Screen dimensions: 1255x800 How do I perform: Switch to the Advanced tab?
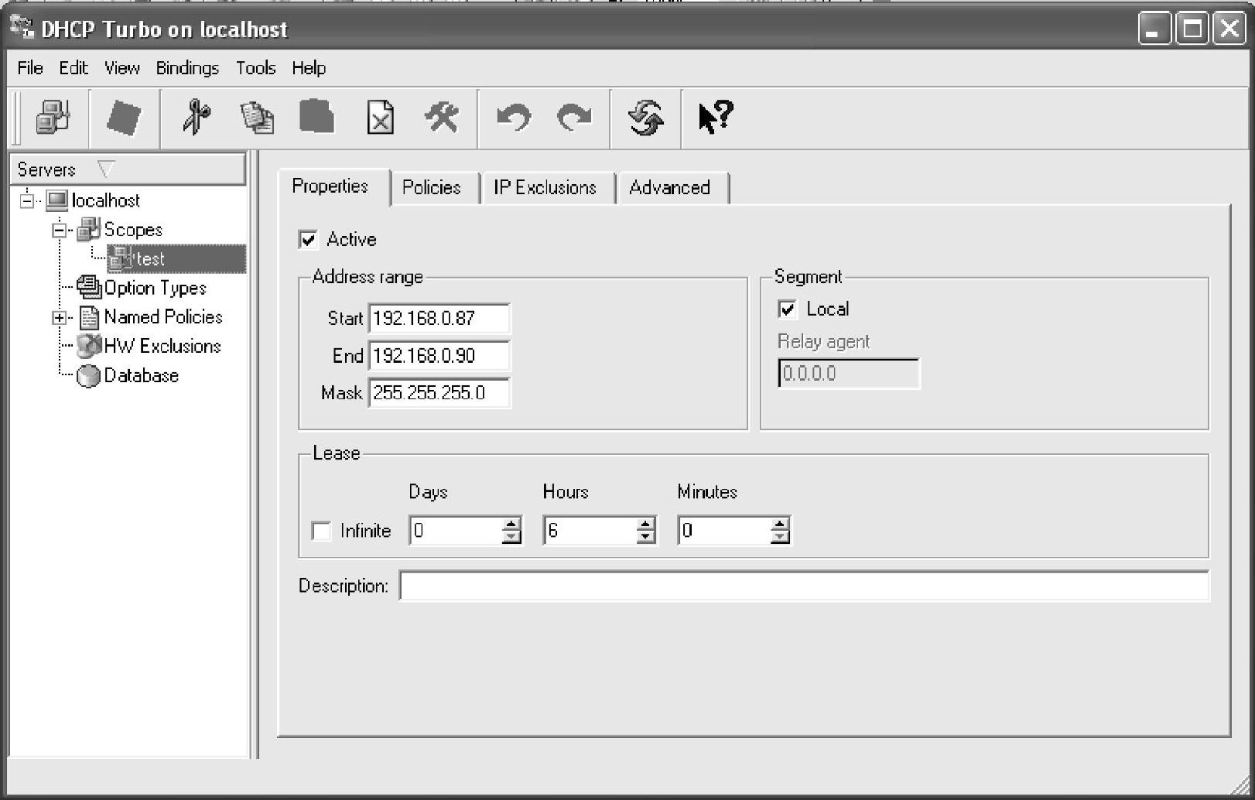[x=672, y=188]
